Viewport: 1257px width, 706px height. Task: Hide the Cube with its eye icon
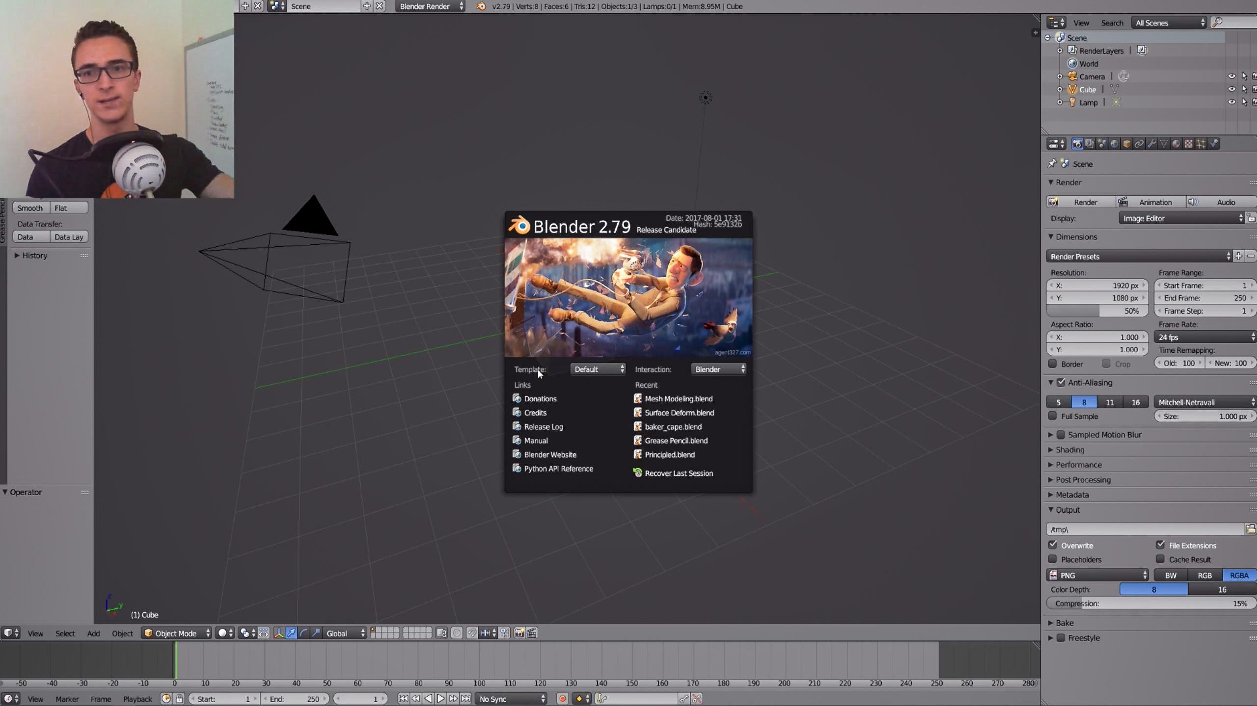pos(1231,89)
